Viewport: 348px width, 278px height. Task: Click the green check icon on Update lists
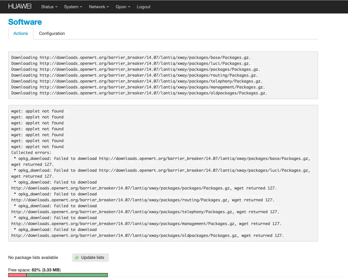(77, 257)
